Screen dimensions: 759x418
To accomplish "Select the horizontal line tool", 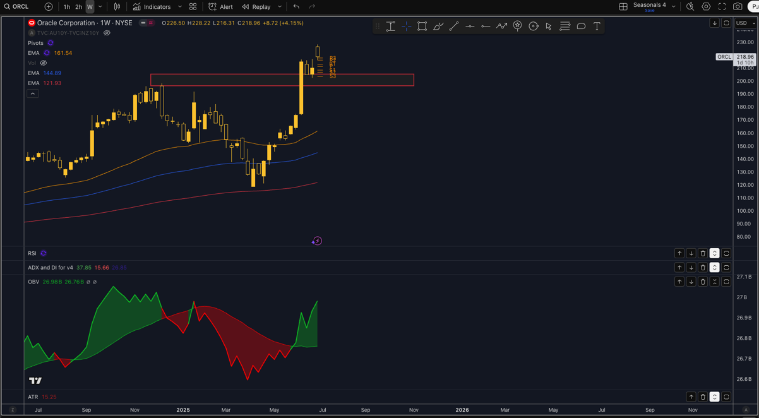I will coord(470,26).
